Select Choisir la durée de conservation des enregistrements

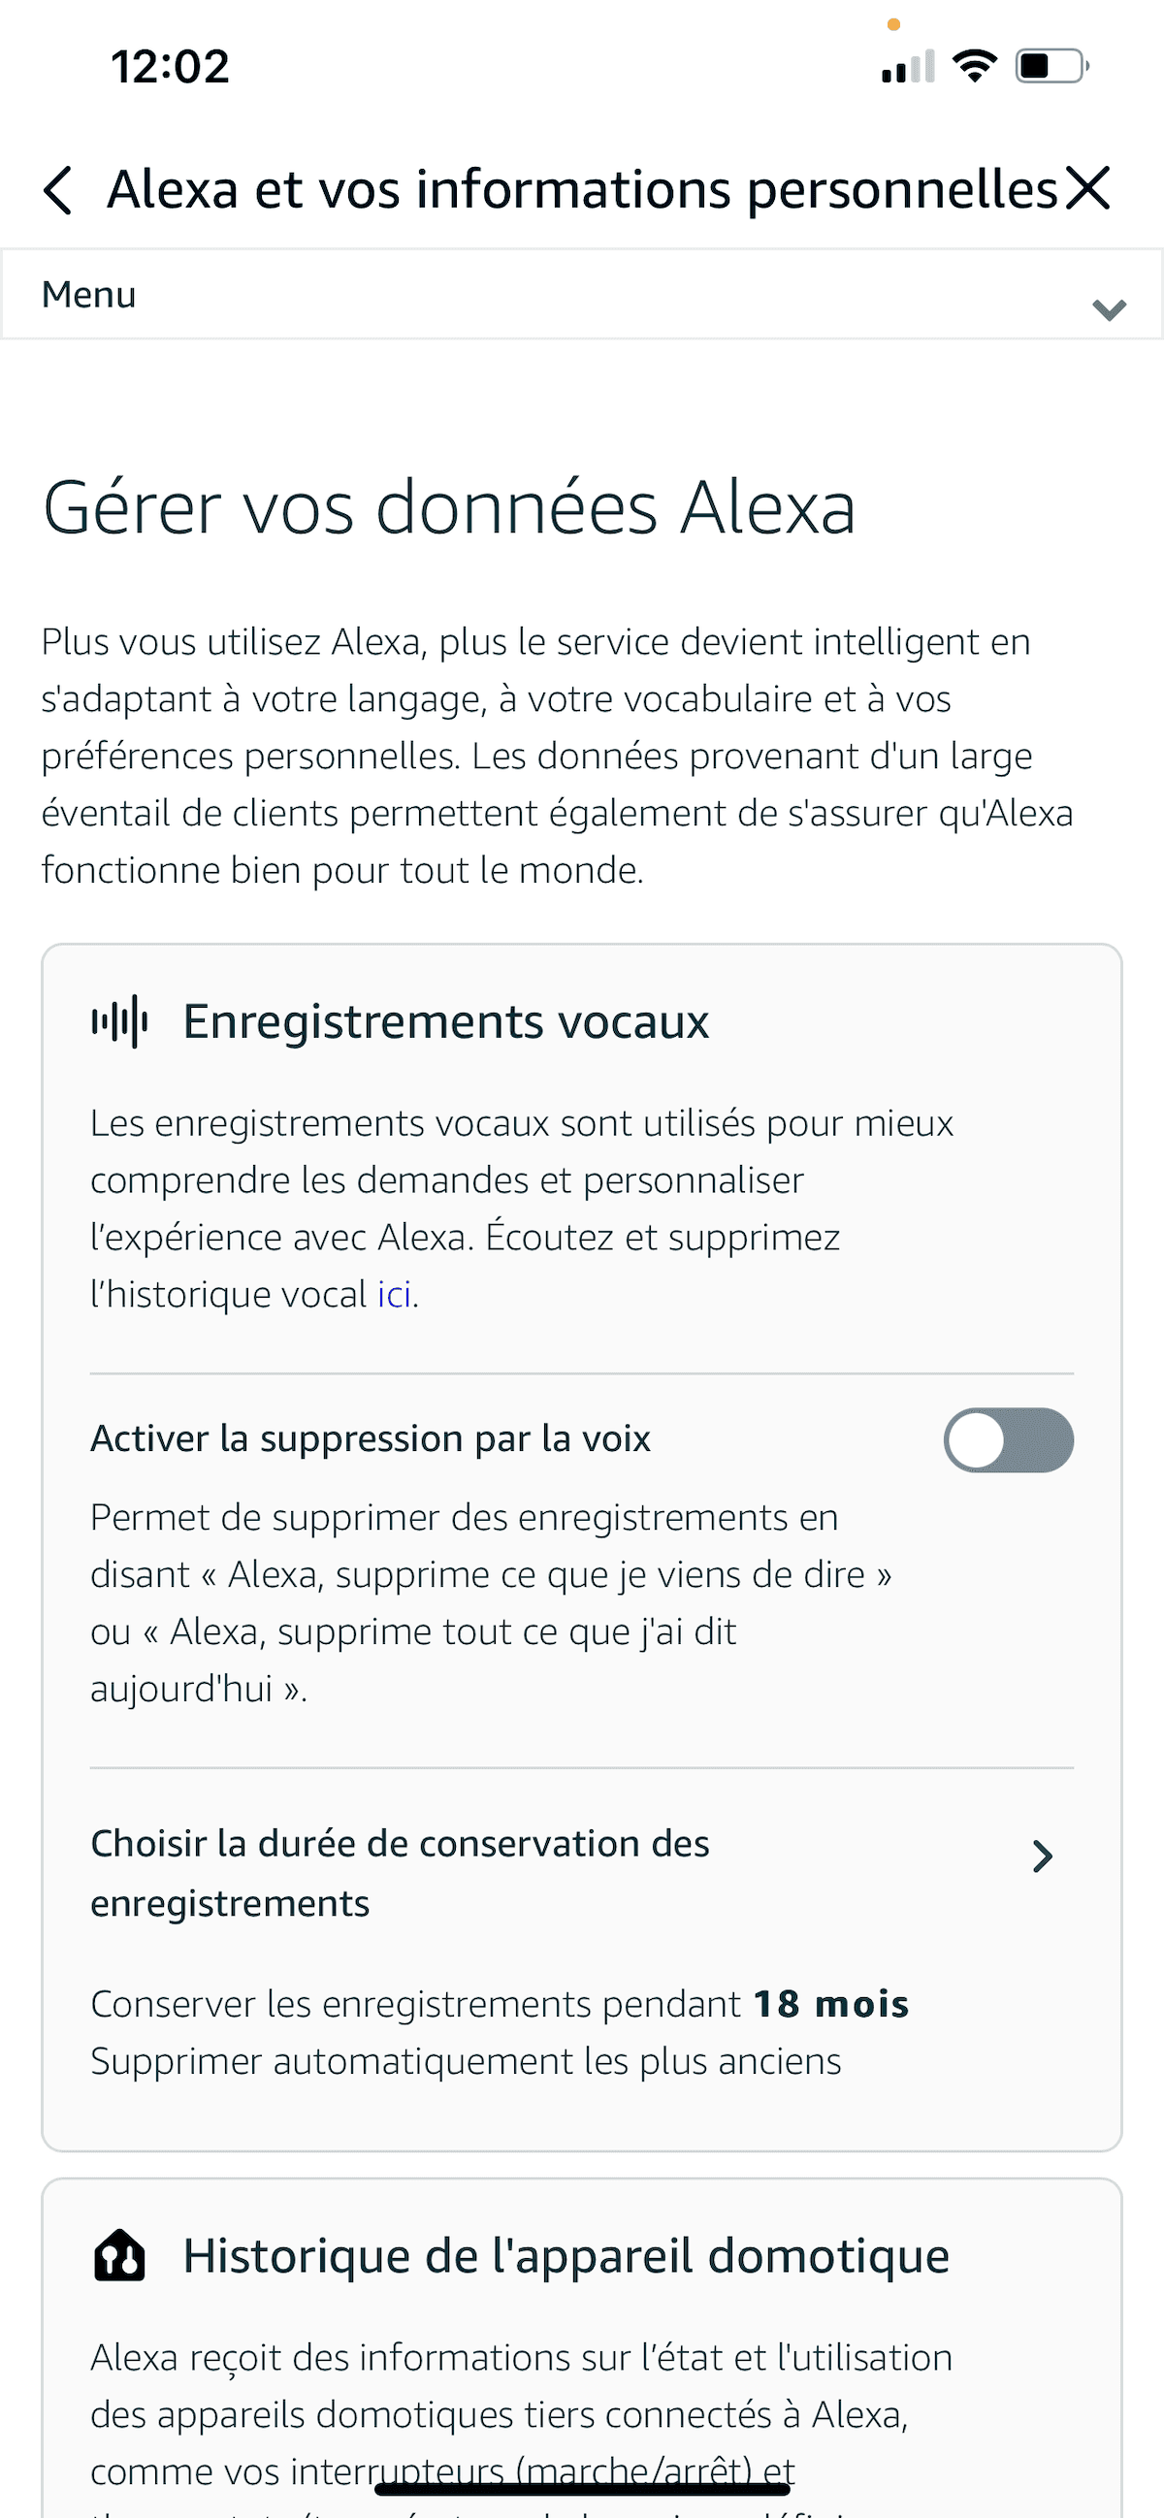click(x=400, y=1873)
